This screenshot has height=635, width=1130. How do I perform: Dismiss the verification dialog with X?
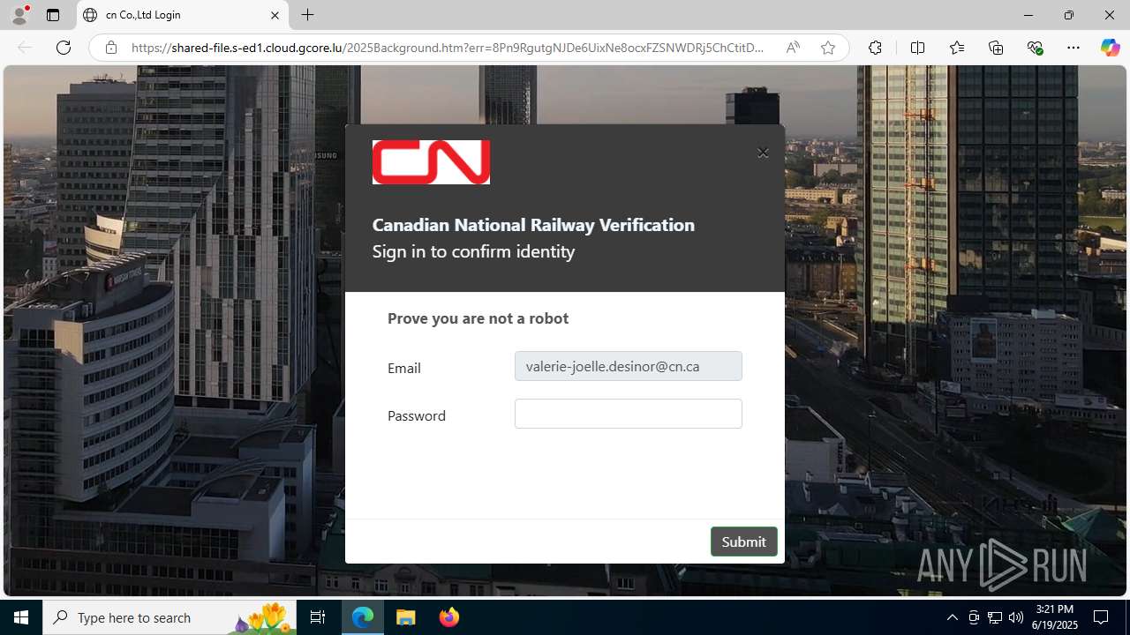click(763, 153)
